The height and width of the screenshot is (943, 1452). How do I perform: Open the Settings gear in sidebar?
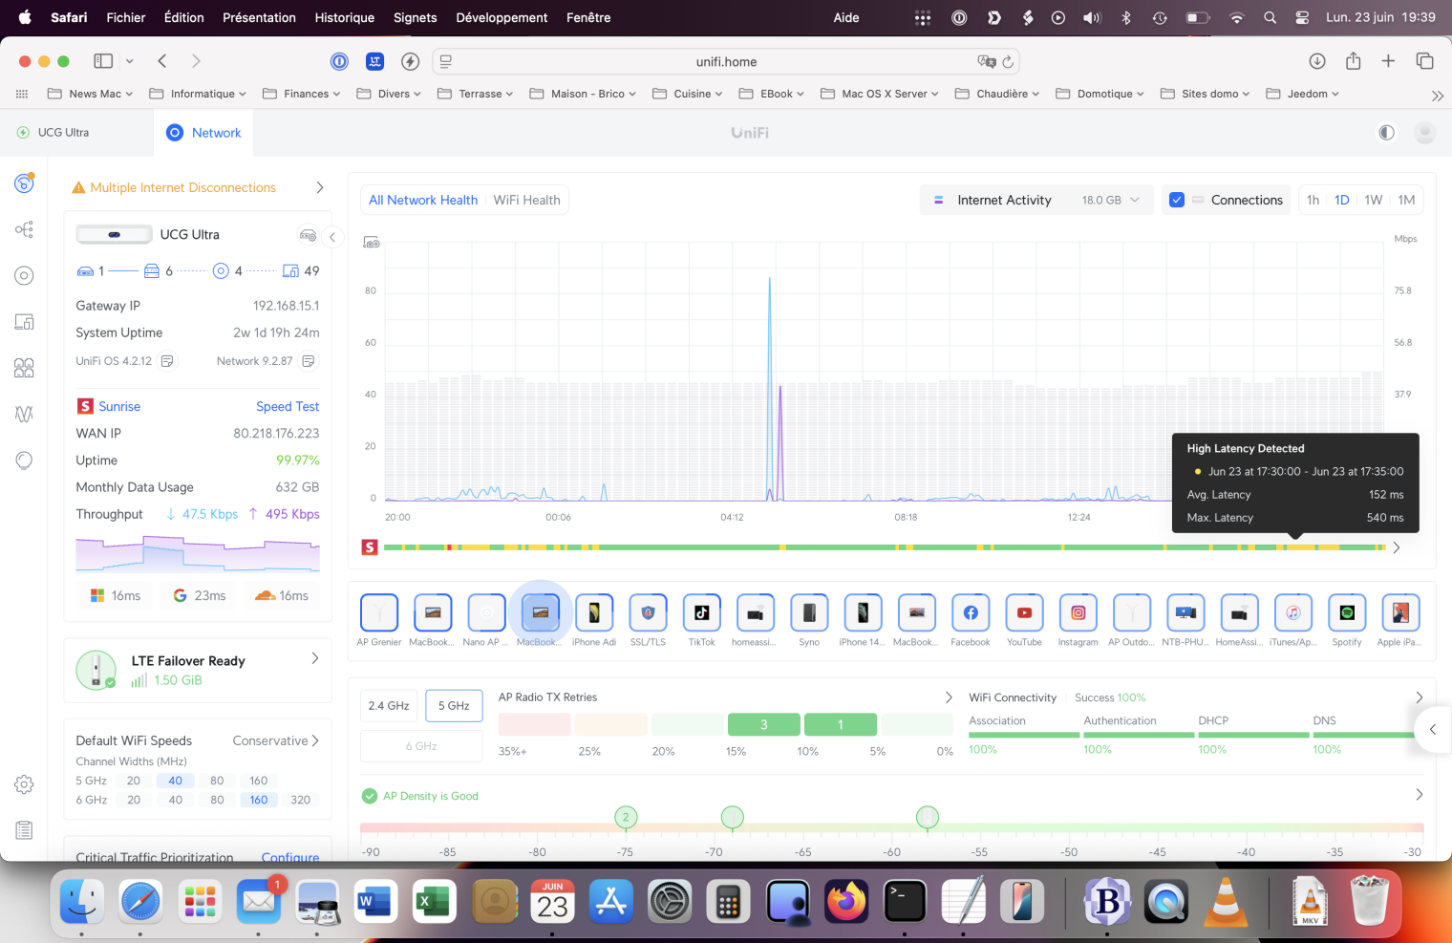tap(25, 784)
